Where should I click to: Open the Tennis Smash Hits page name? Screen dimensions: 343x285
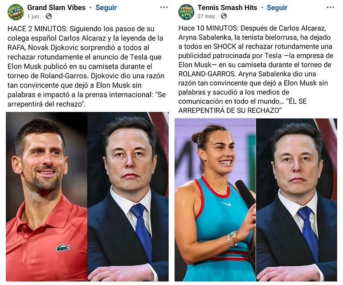pos(227,8)
